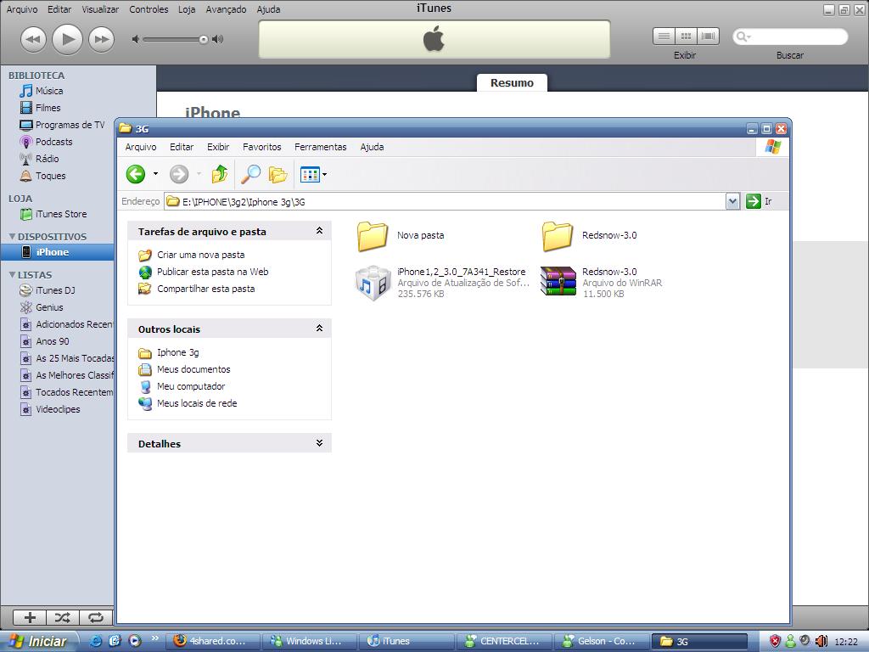
Task: Click the iTunes Buscar search field
Action: tap(790, 37)
